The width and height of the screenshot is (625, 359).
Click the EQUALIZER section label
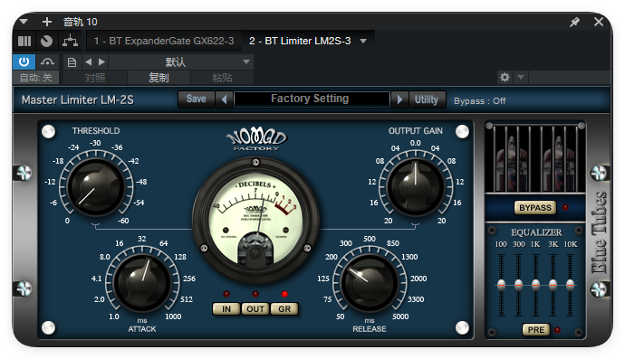536,232
